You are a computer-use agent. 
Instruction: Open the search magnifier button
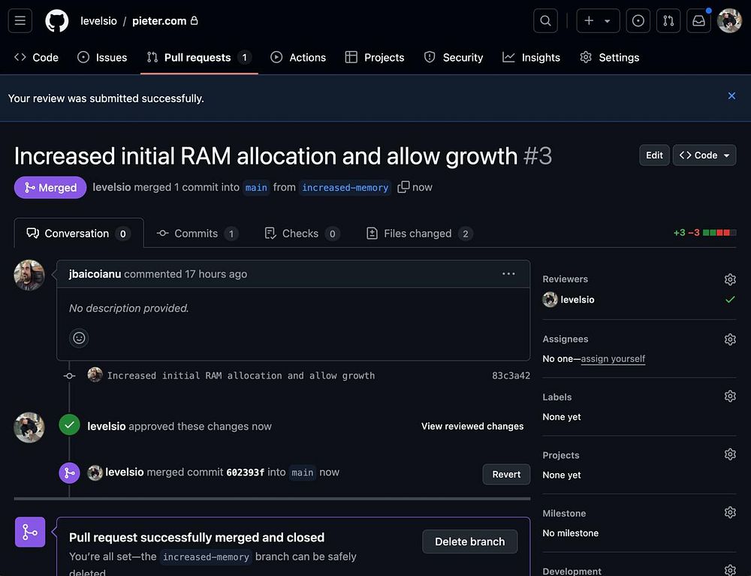(x=545, y=21)
